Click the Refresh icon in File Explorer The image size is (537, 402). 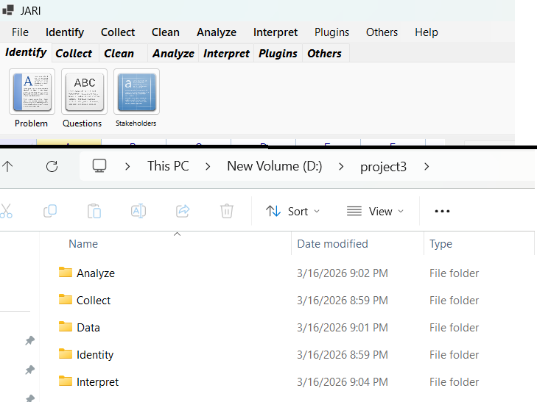pos(52,166)
